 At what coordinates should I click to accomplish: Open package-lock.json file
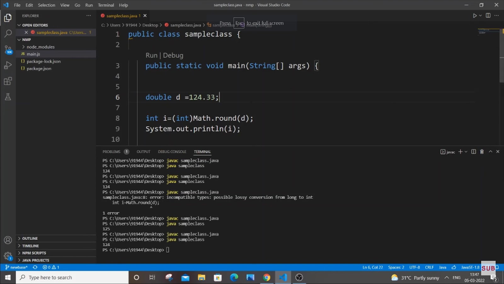(56, 61)
